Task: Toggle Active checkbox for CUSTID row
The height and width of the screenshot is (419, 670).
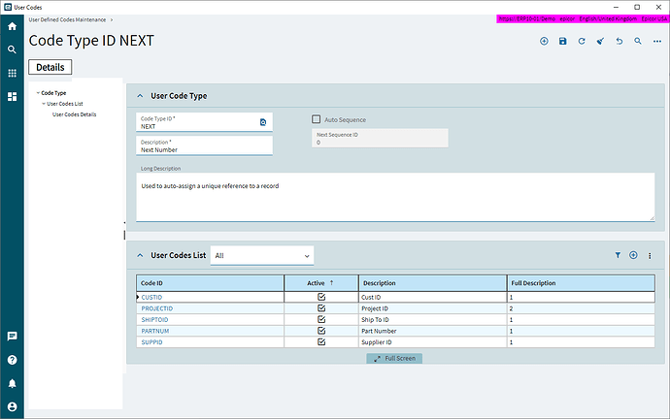Action: coord(321,297)
